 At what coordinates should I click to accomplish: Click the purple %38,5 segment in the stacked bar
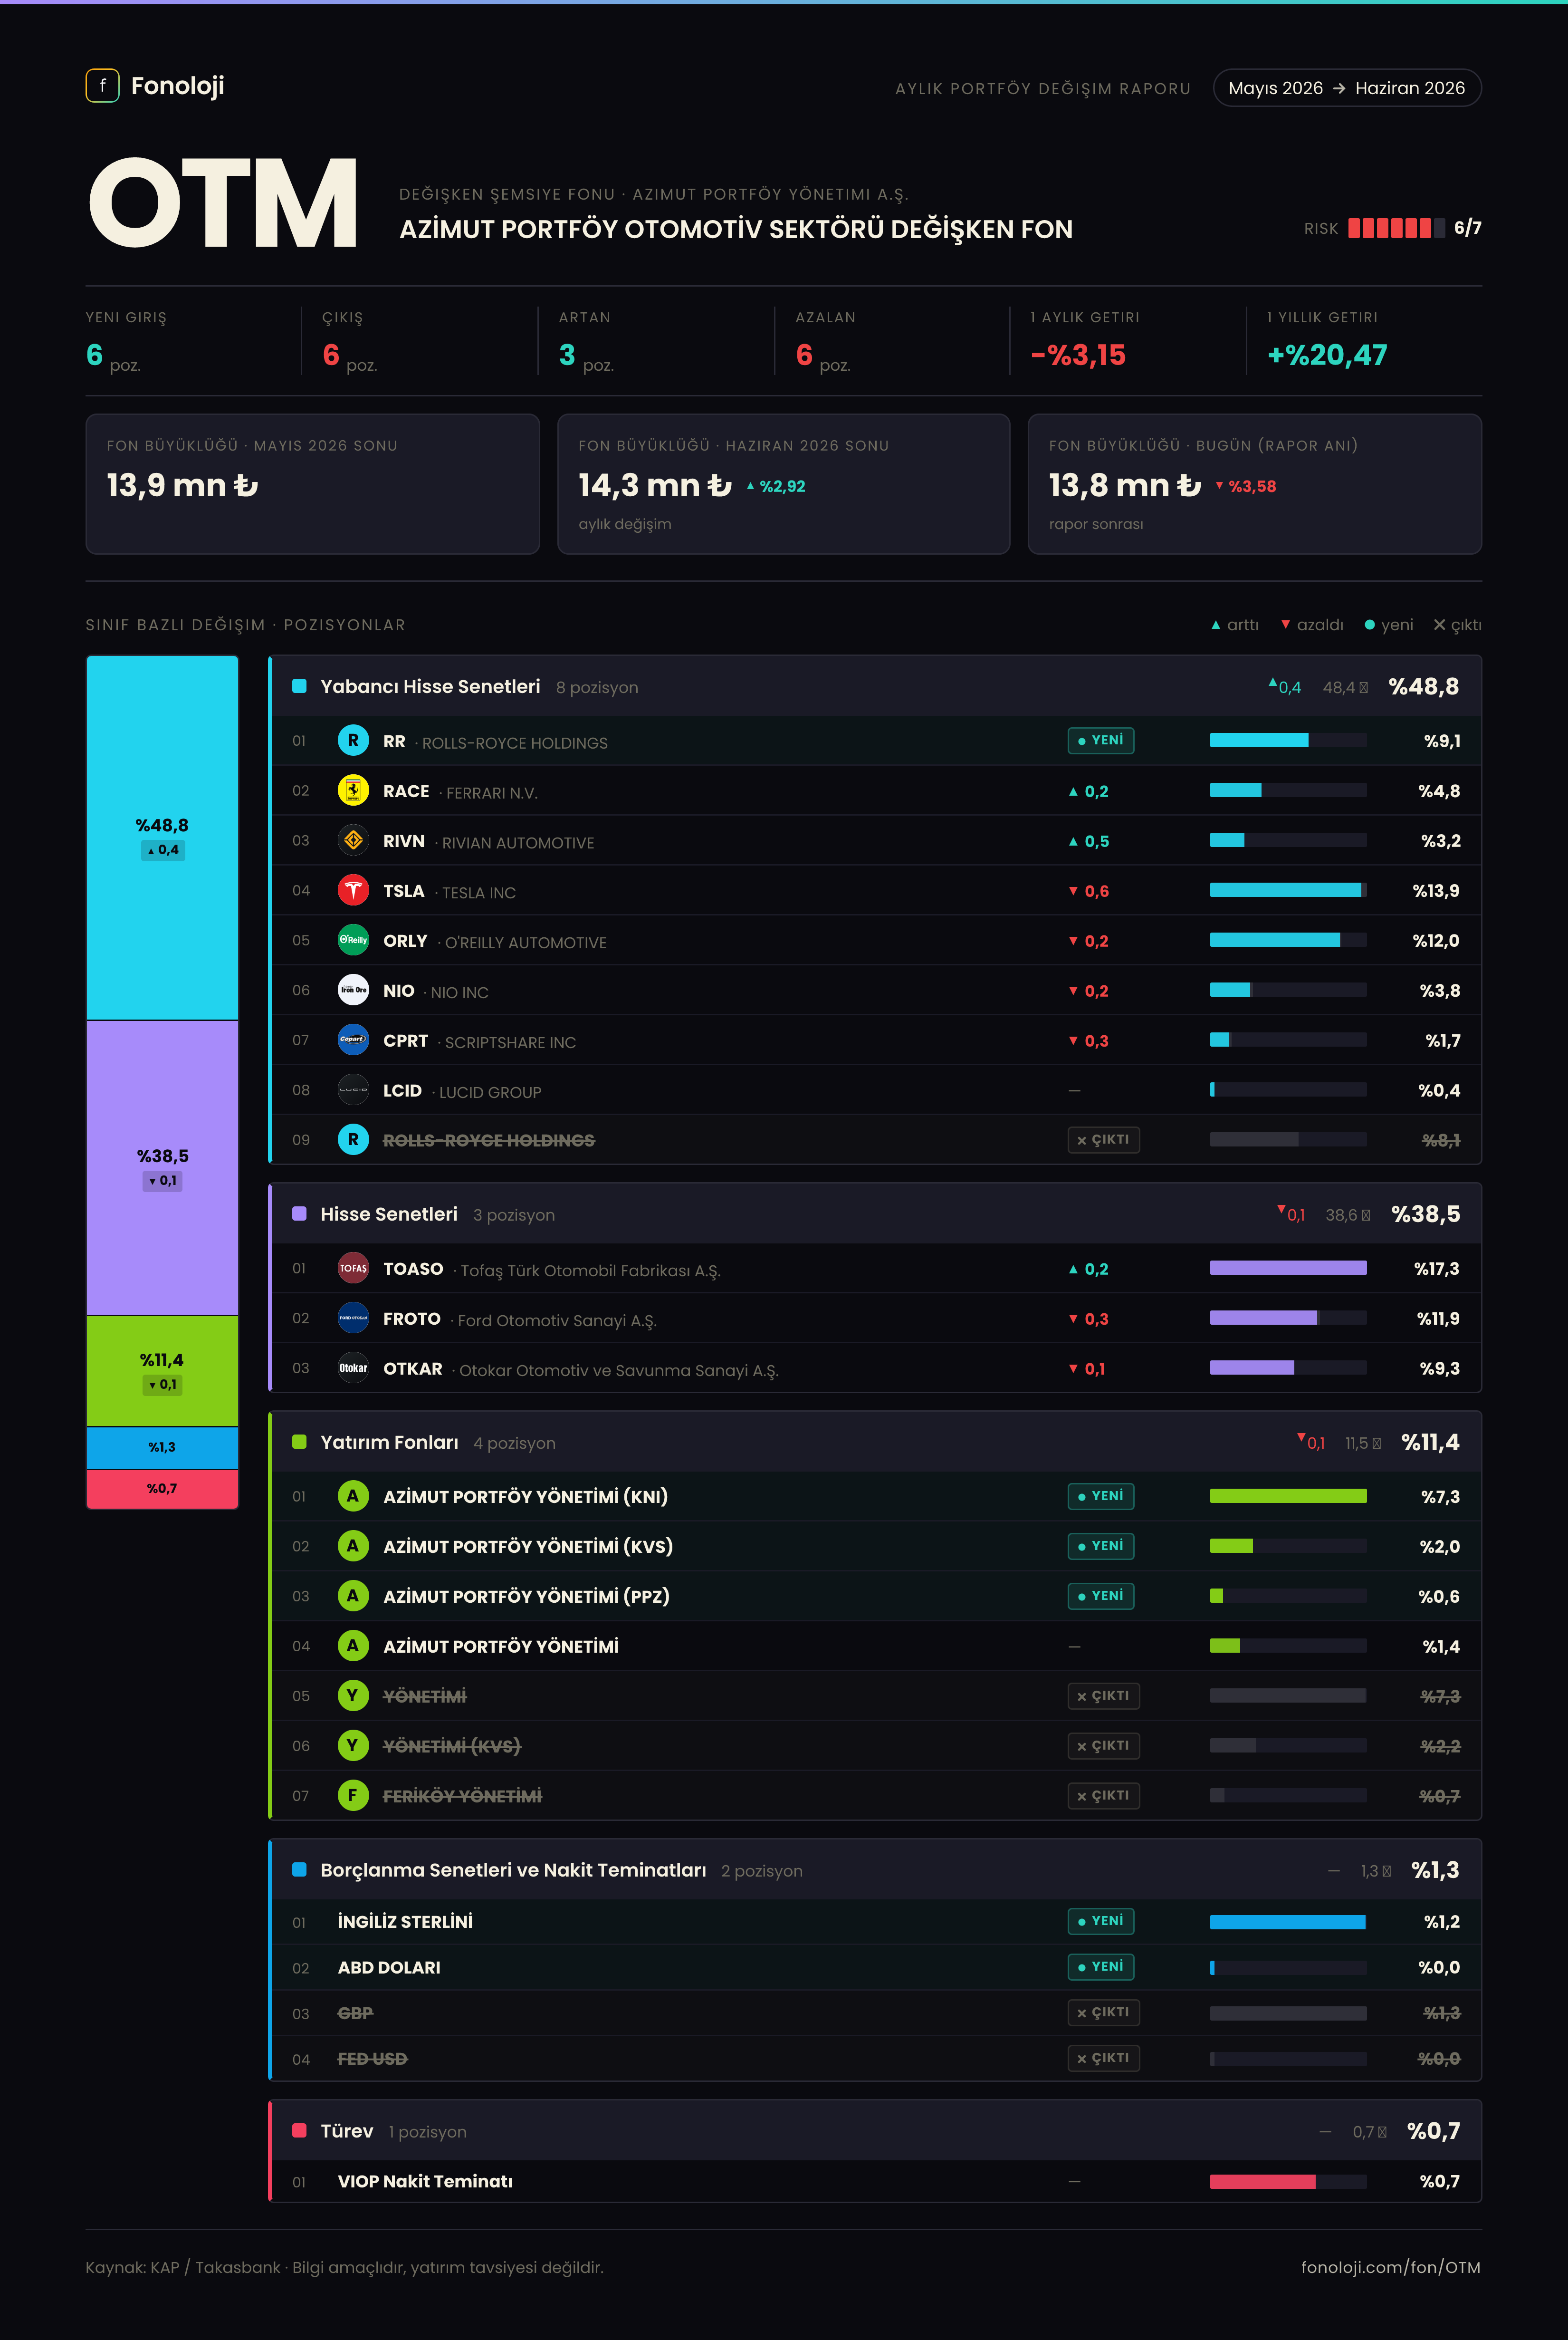tap(162, 1167)
